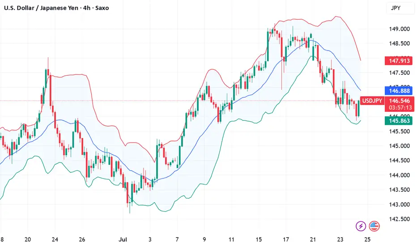Click the blue middle band label 146.888
This screenshot has height=246, width=417.
(x=399, y=91)
